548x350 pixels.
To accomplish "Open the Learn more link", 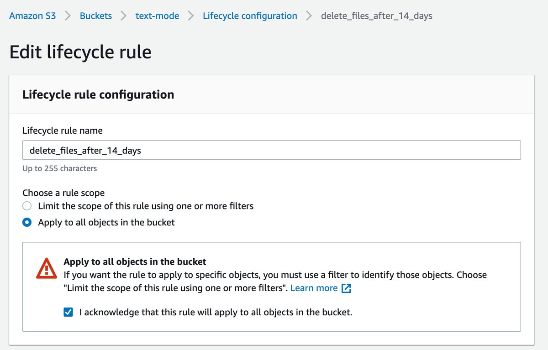I will click(314, 288).
